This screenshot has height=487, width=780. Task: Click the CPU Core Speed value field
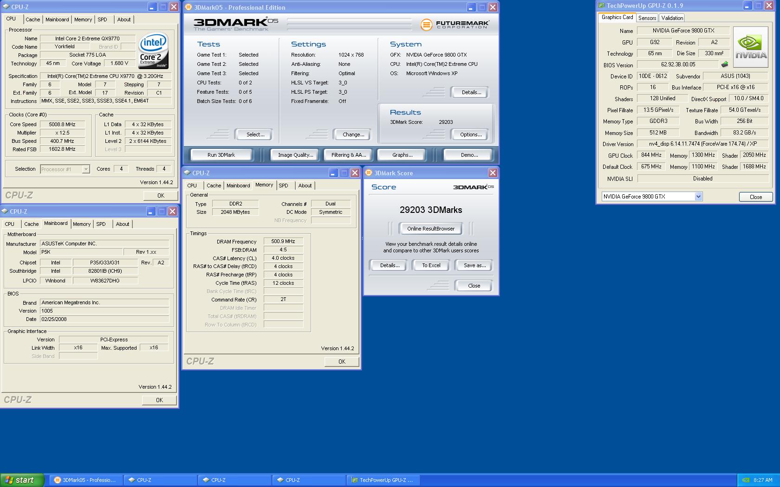[x=62, y=124]
